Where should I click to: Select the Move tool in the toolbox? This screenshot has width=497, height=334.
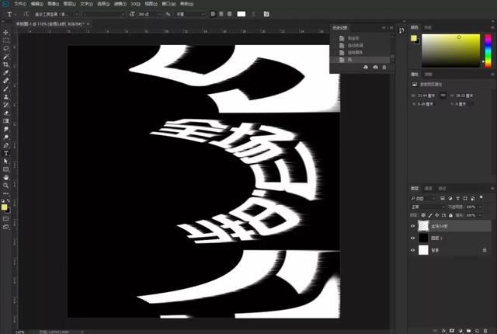click(6, 32)
